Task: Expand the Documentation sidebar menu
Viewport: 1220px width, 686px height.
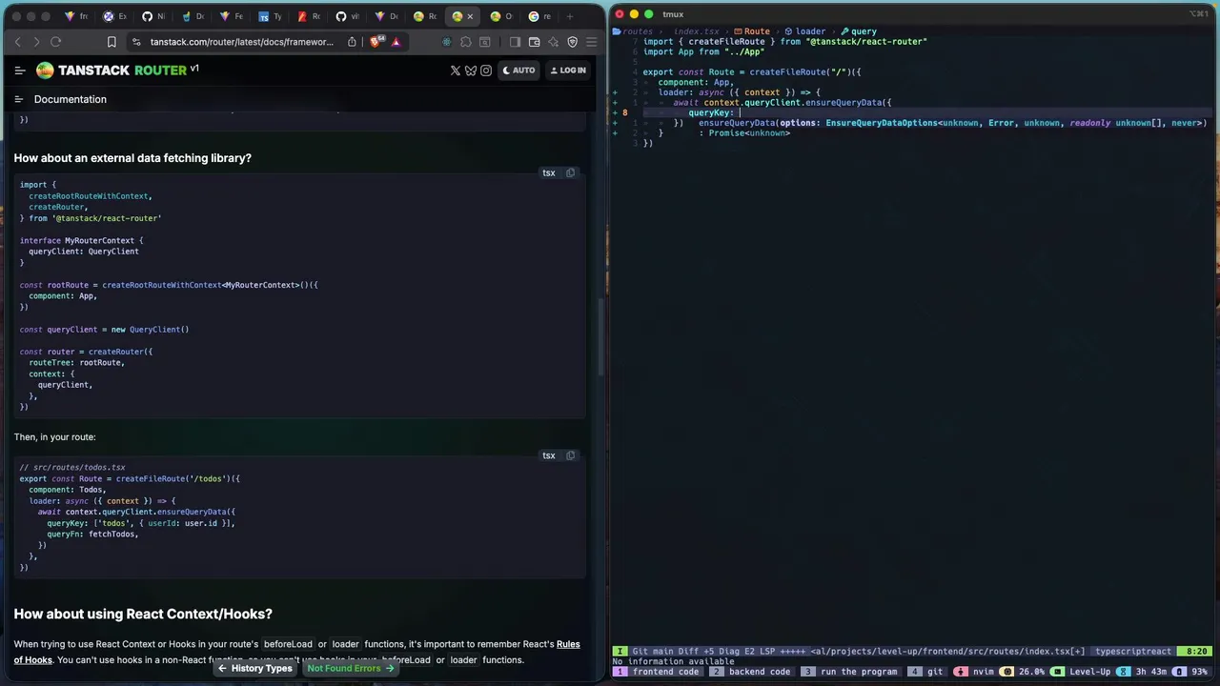Action: coord(18,99)
